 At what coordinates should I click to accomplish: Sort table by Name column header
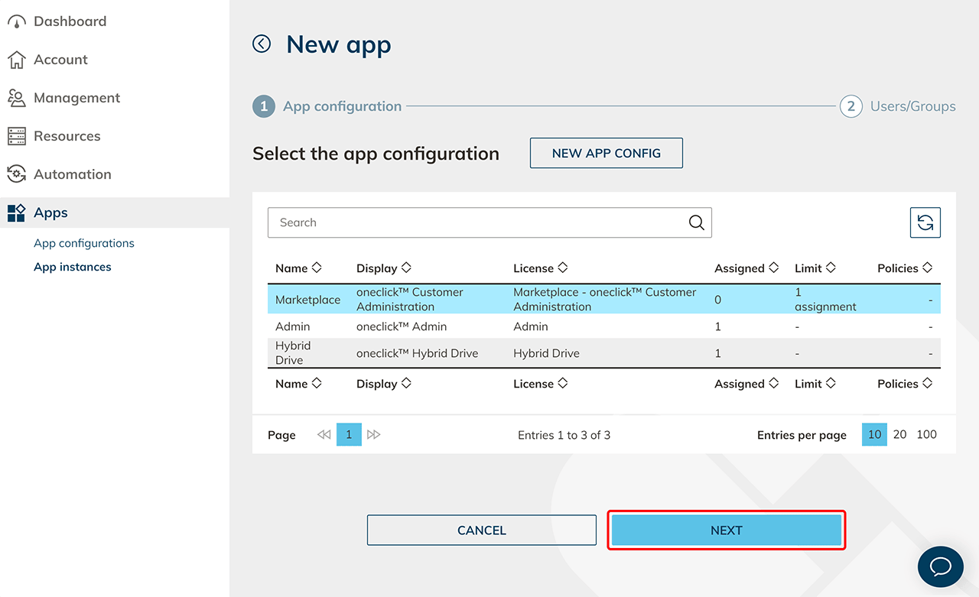click(x=298, y=268)
